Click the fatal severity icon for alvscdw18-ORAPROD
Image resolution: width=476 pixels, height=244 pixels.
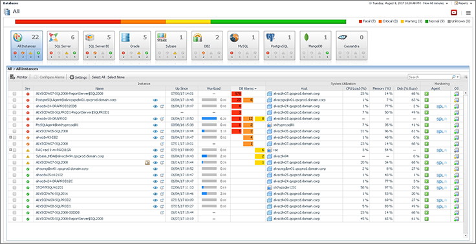coord(28,119)
